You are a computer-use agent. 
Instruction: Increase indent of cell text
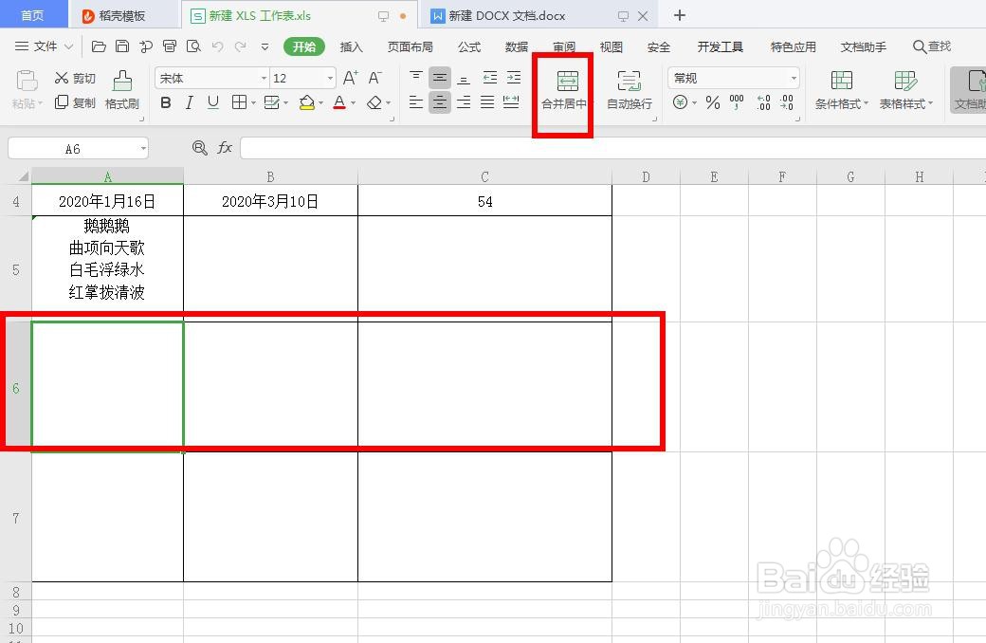pos(514,78)
